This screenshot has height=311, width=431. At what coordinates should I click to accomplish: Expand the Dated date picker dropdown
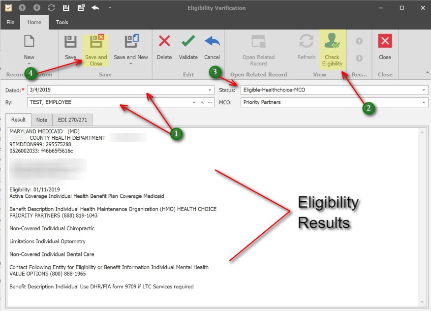(209, 90)
